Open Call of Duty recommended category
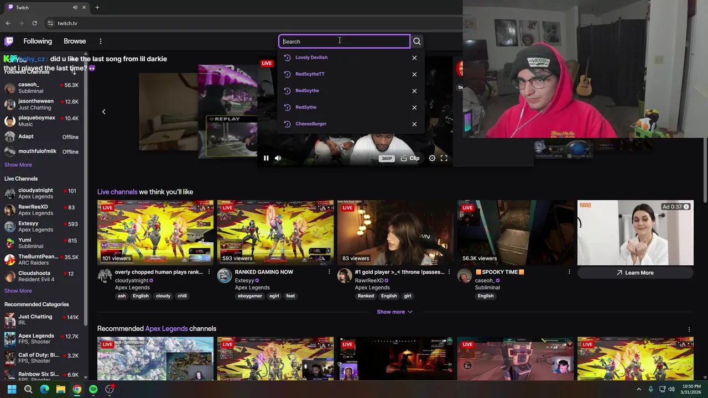This screenshot has height=398, width=708. [42, 358]
